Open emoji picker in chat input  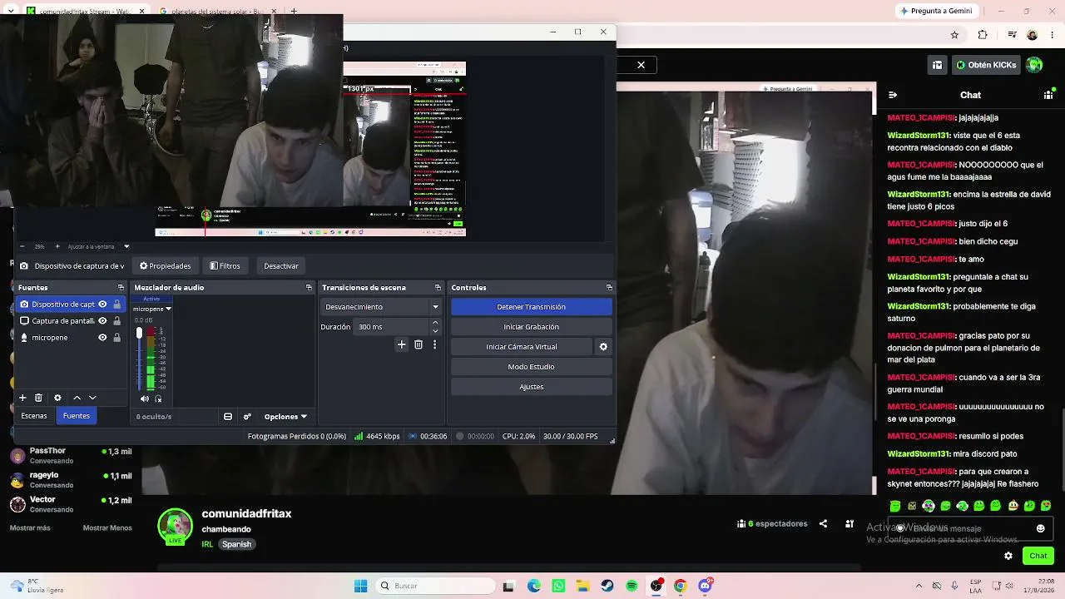tap(1040, 528)
